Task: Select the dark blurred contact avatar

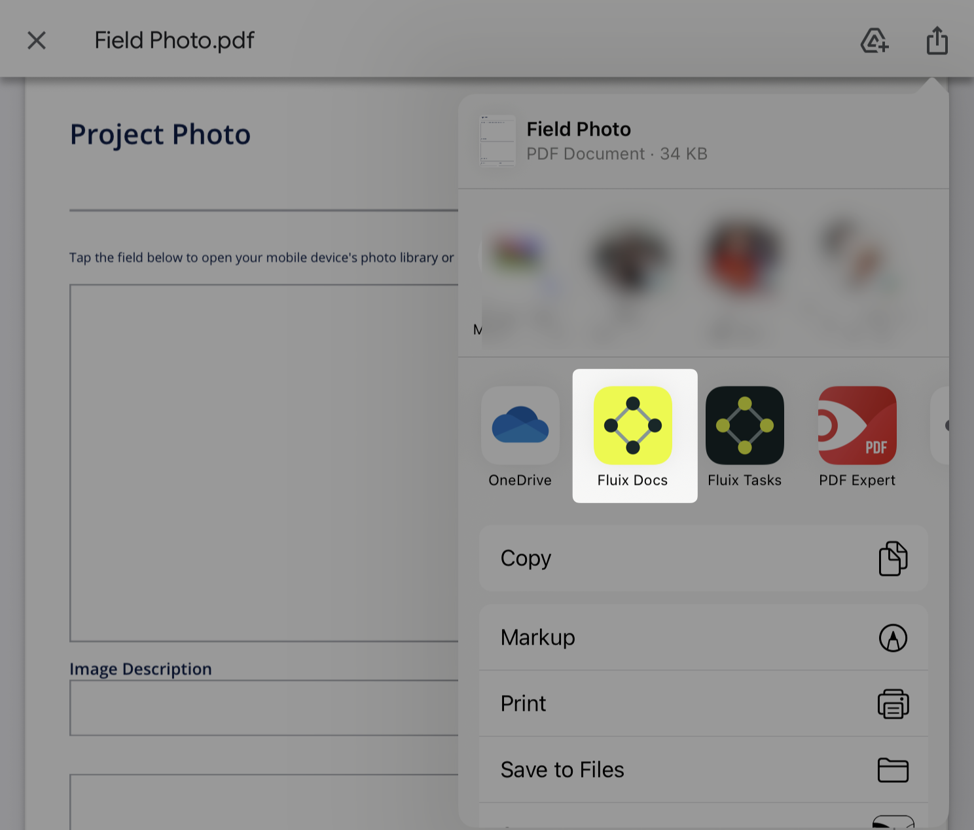Action: [x=632, y=259]
